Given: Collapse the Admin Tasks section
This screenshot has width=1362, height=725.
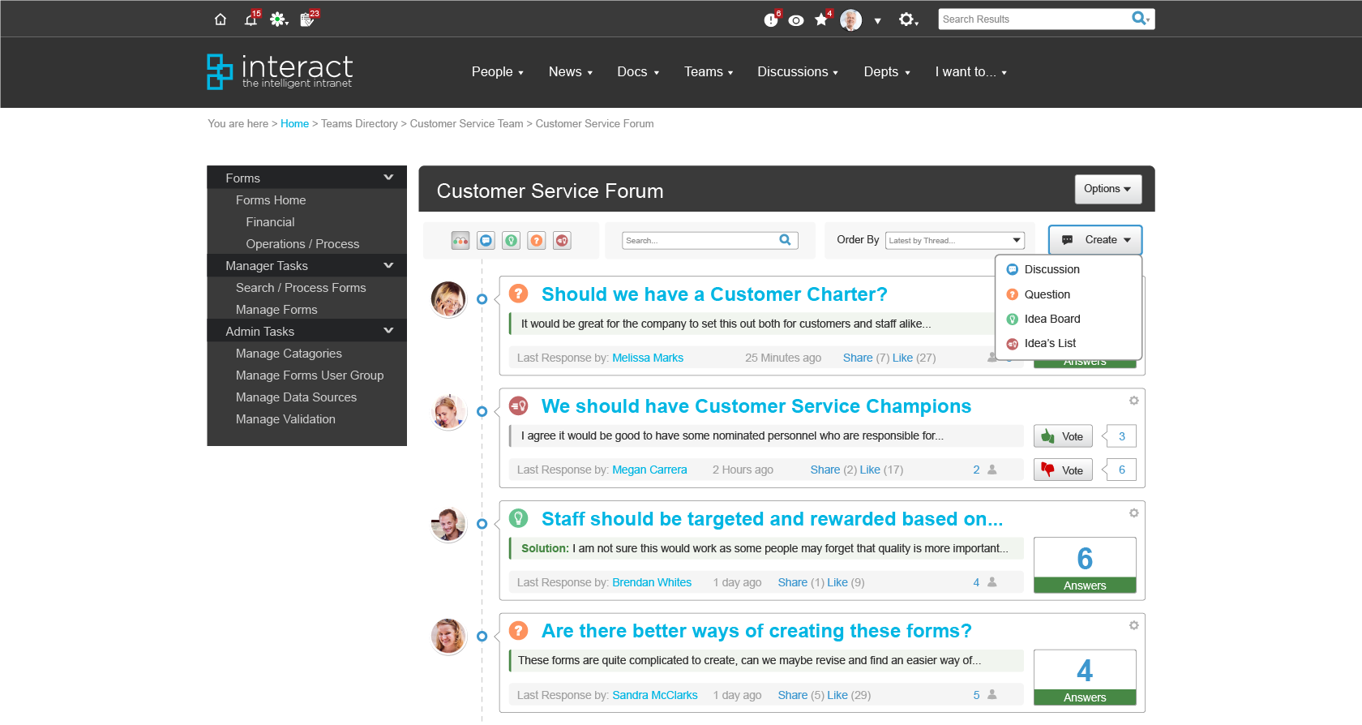Looking at the screenshot, I should pos(388,331).
